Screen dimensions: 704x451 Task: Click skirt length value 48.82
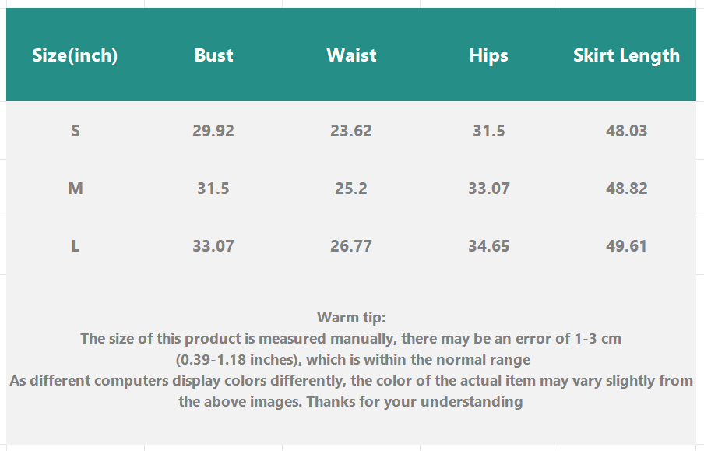click(626, 189)
